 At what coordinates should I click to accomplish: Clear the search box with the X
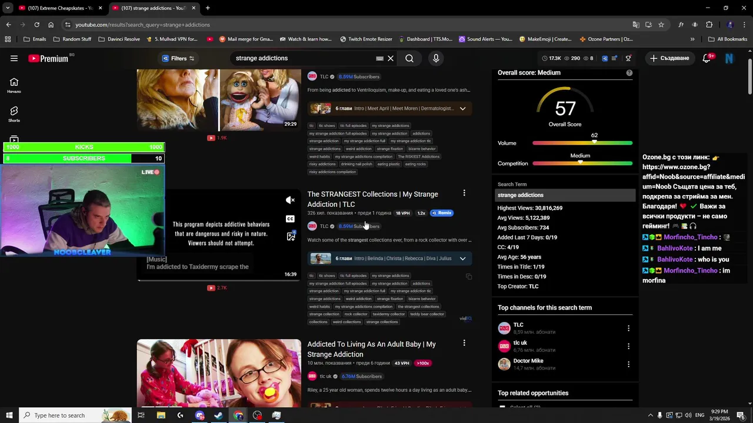[390, 58]
